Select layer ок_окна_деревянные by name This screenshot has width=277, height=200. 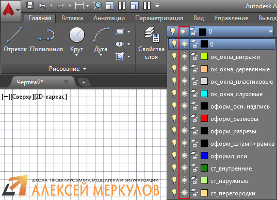240,69
